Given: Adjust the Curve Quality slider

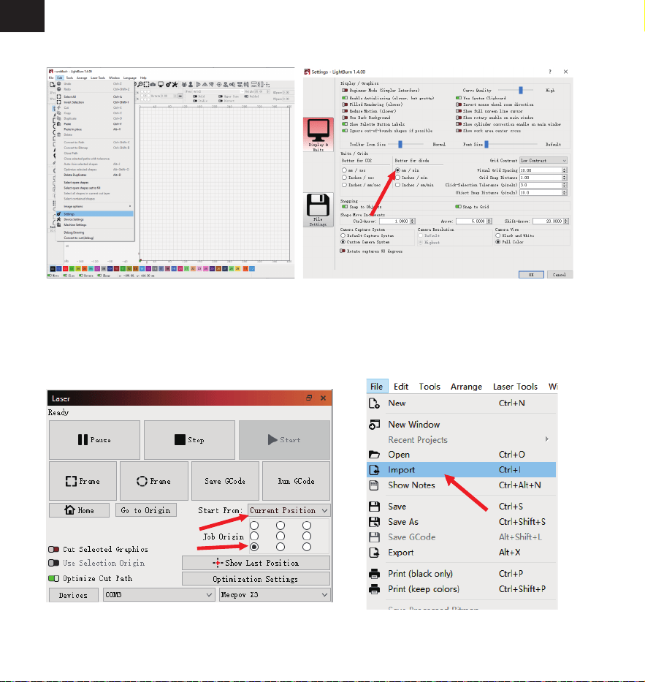Looking at the screenshot, I should coord(520,91).
